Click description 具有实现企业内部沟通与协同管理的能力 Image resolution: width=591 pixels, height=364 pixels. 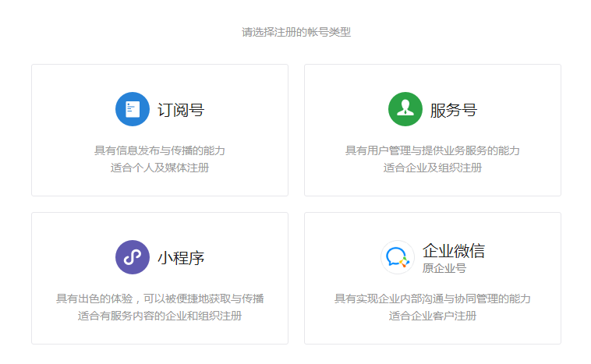coord(433,299)
